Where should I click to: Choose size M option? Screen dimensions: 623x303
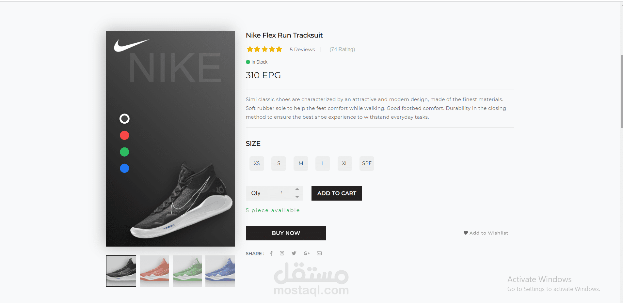(x=301, y=163)
